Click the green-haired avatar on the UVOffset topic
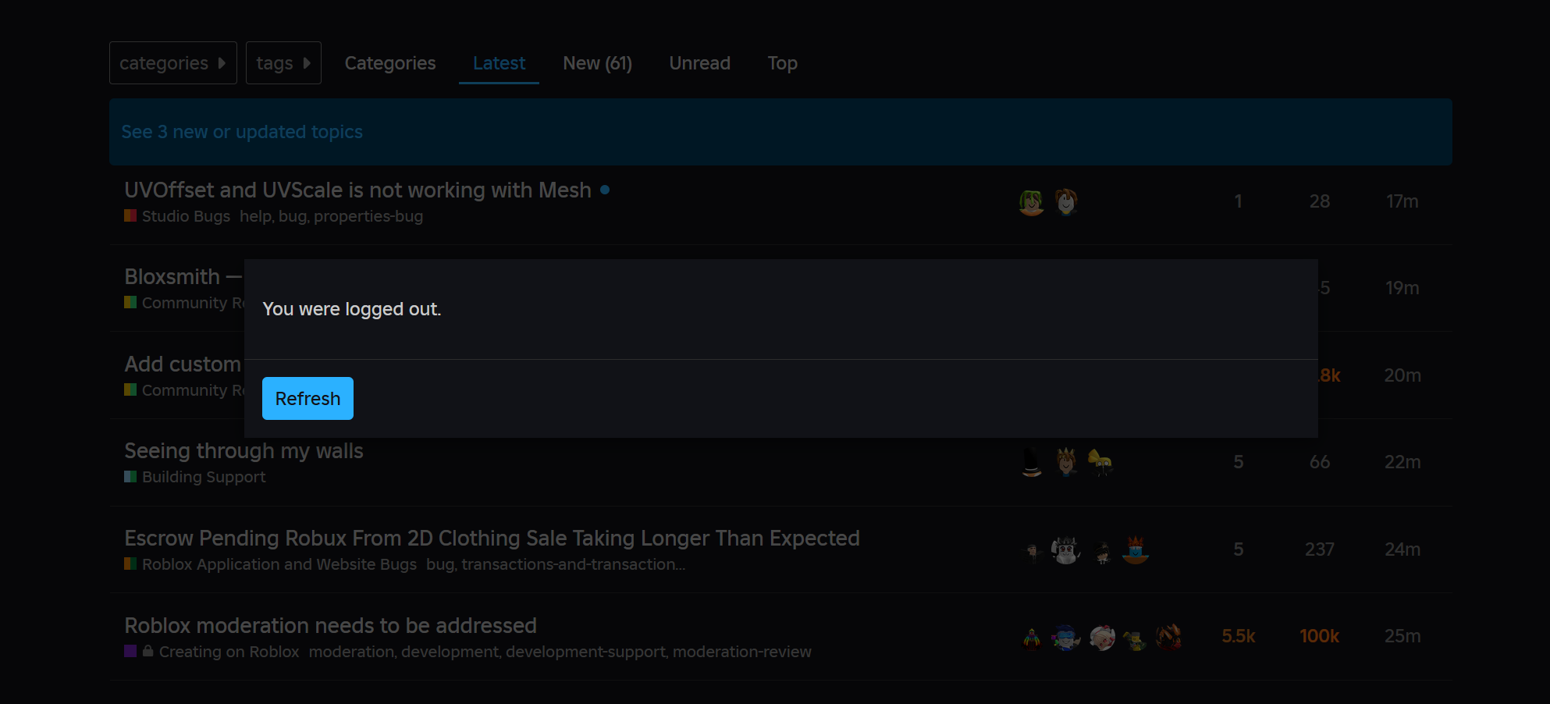 coord(1031,202)
